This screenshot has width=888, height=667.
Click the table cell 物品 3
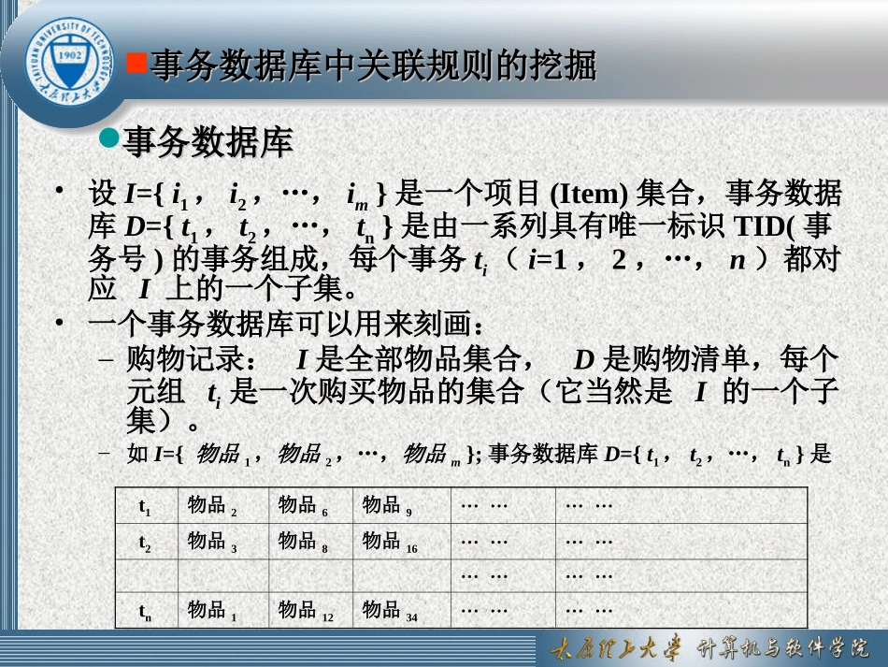[x=223, y=543]
